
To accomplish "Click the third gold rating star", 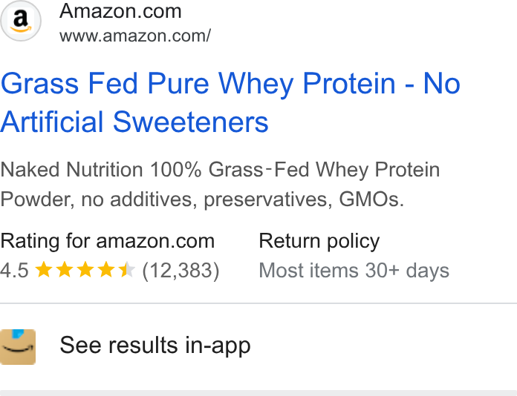I will pyautogui.click(x=85, y=270).
